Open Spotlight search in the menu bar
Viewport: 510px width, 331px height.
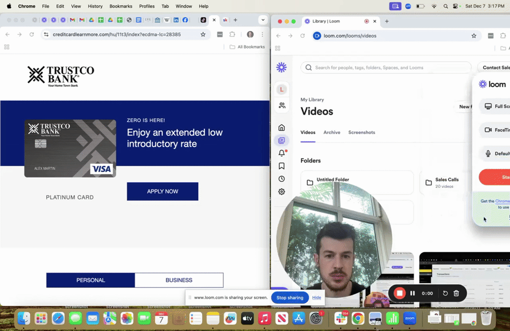pos(446,6)
